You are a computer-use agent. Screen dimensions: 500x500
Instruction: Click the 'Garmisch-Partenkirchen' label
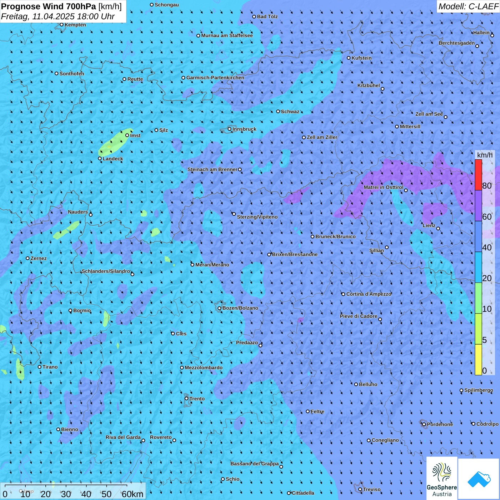[215, 77]
